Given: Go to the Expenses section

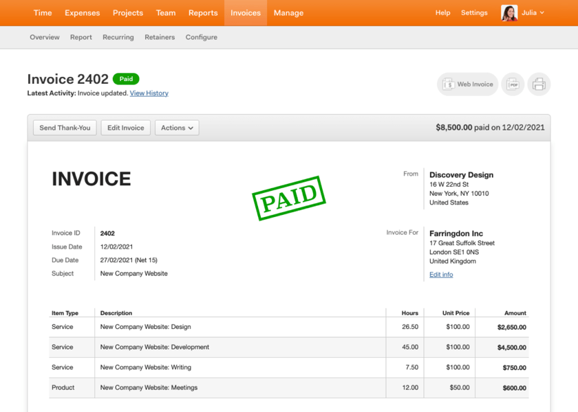Looking at the screenshot, I should pos(82,13).
